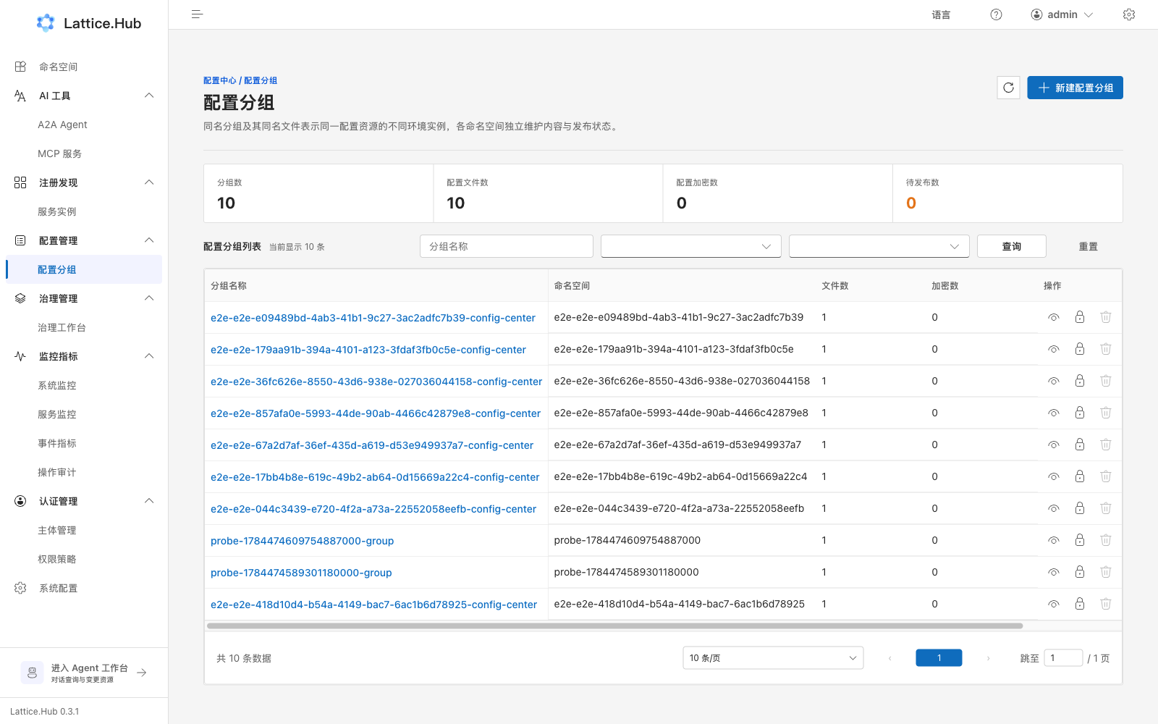Click the 命名空间 sidebar icon

pyautogui.click(x=20, y=67)
